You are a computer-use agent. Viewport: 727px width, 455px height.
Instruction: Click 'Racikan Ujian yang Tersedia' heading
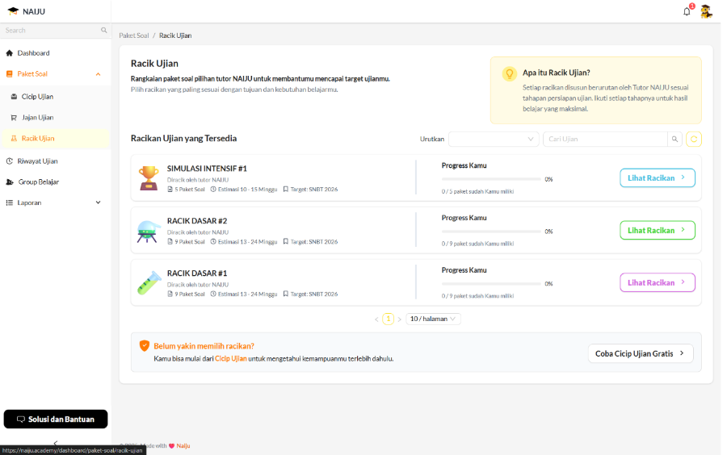183,139
